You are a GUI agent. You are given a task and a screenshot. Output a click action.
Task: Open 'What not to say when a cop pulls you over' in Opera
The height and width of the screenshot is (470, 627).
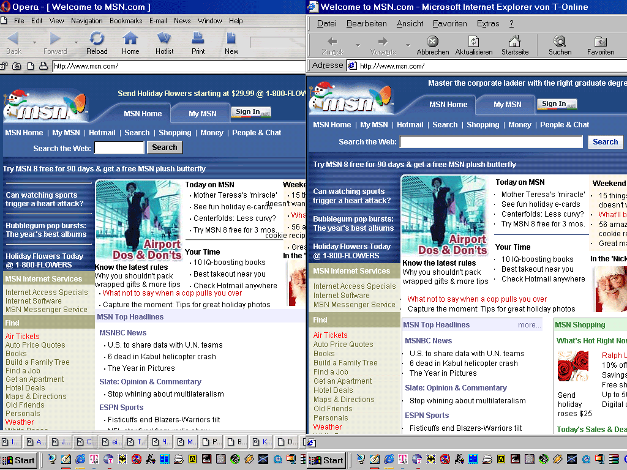click(x=172, y=293)
